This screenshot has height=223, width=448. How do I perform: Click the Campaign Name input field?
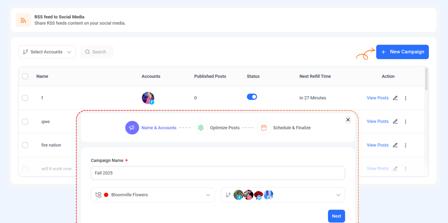(218, 173)
